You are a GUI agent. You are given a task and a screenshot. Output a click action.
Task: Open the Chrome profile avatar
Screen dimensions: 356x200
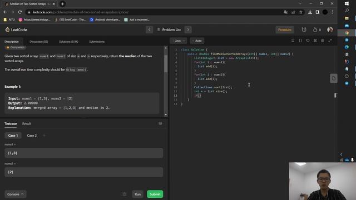point(325,12)
